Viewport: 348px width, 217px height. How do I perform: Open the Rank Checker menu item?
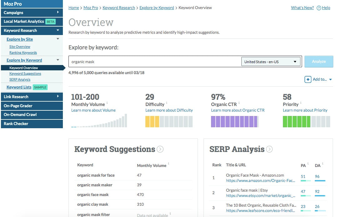(x=32, y=124)
